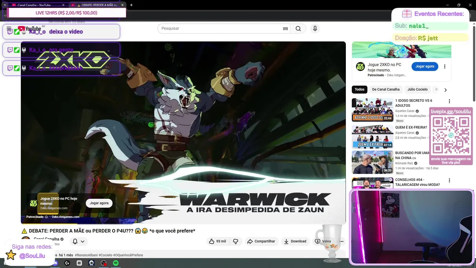Show more filter chips with right chevron

click(x=446, y=90)
